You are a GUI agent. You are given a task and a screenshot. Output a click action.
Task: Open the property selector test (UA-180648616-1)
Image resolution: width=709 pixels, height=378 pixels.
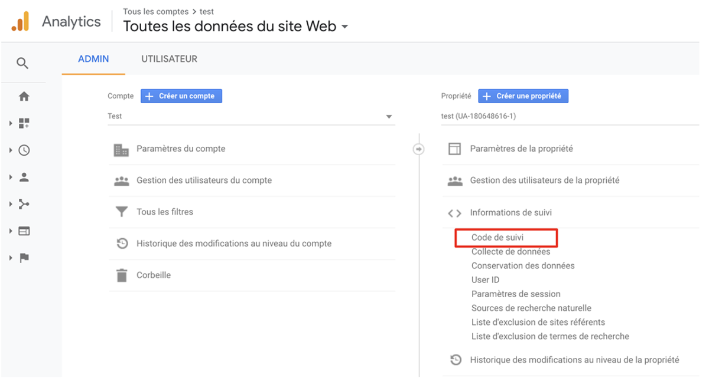[570, 116]
